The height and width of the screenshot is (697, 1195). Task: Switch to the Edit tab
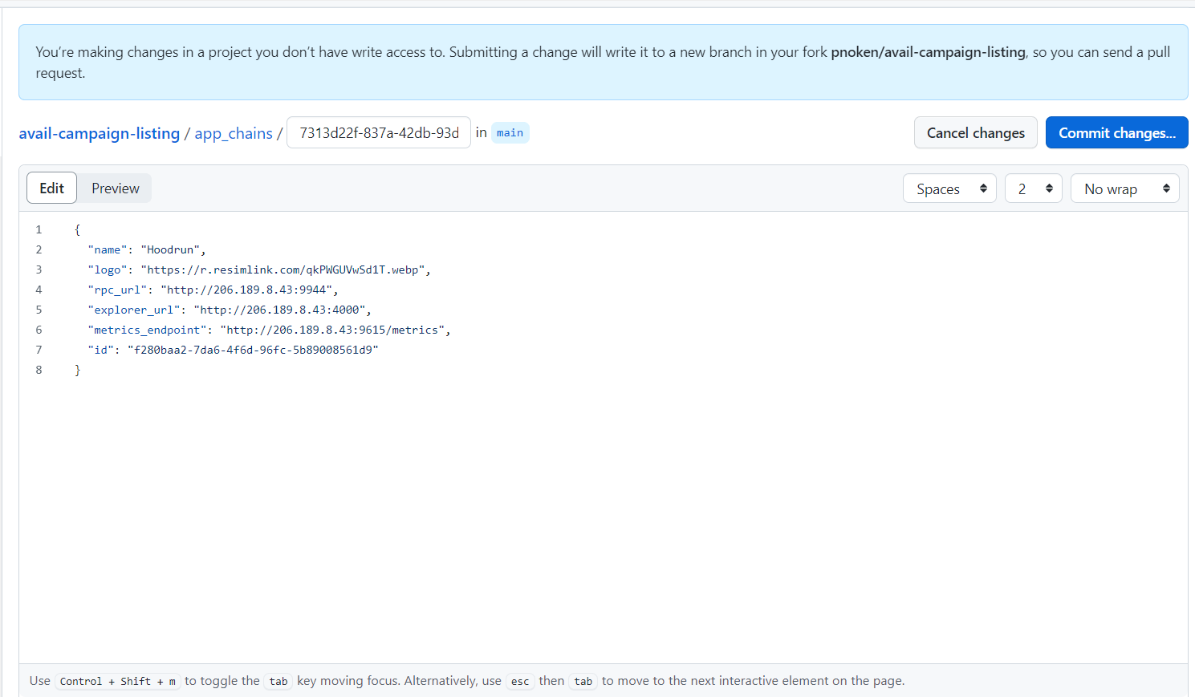pos(52,188)
